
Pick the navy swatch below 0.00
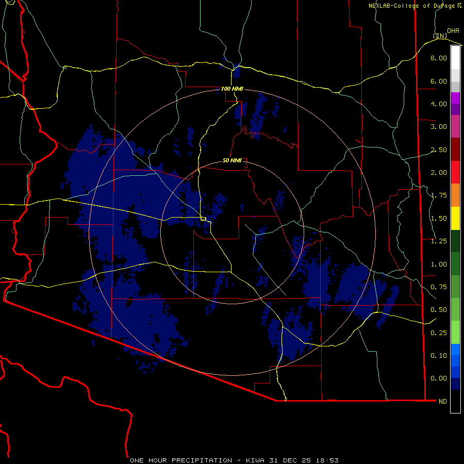(x=455, y=384)
